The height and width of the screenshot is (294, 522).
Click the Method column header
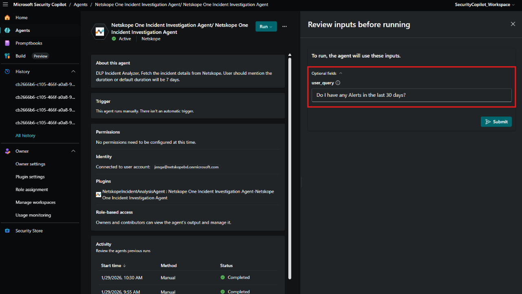pyautogui.click(x=169, y=265)
